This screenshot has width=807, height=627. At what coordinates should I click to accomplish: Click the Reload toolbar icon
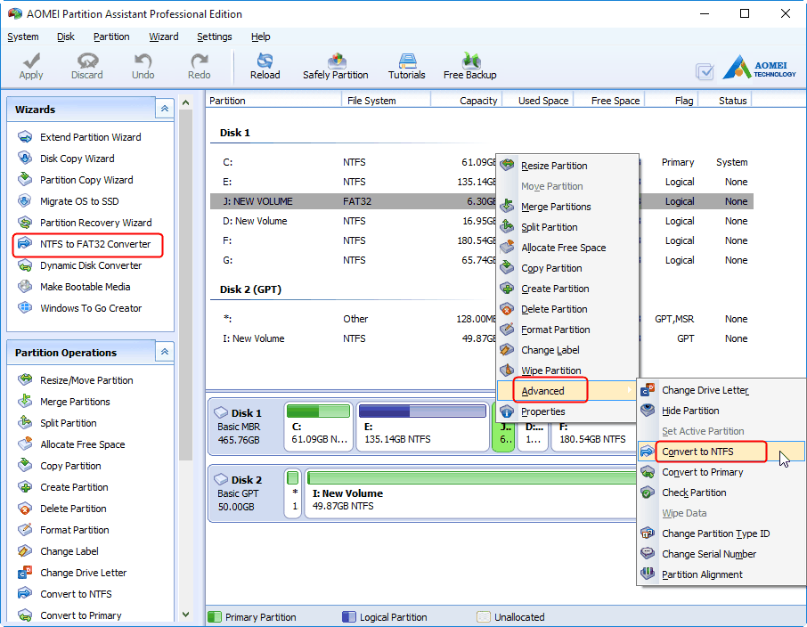click(x=265, y=61)
